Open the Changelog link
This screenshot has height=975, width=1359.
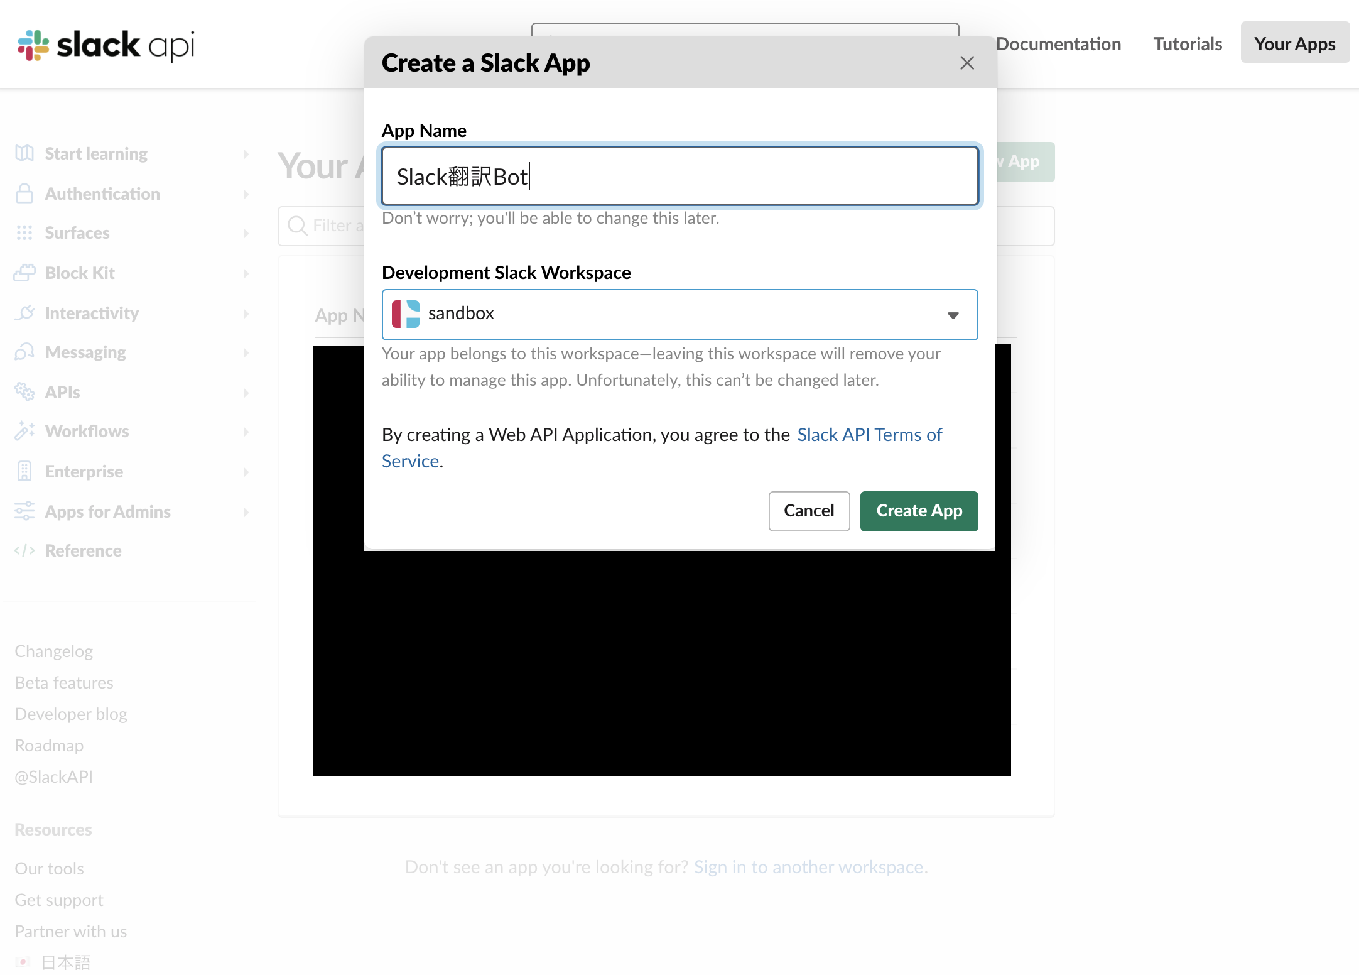54,651
